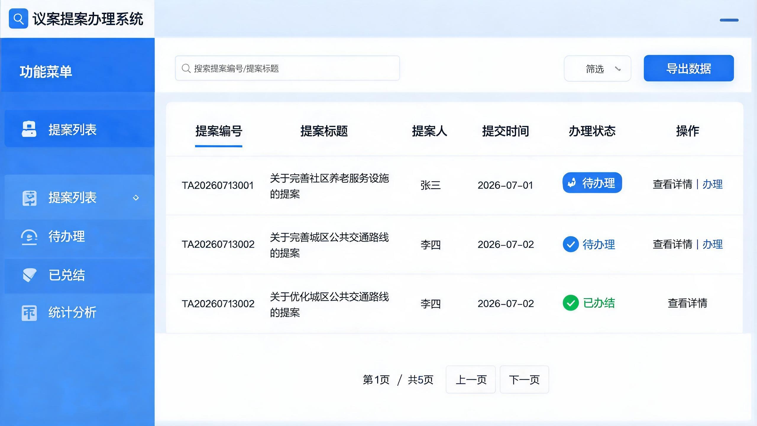
Task: Click the blue 待办理 status badge for 张三
Action: pyautogui.click(x=592, y=183)
